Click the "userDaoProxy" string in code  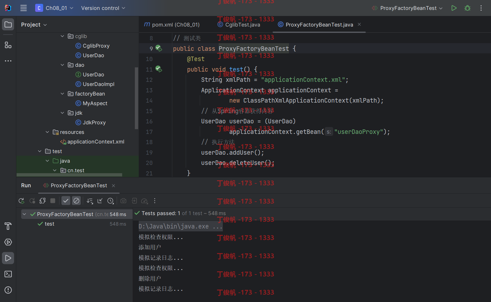[x=359, y=132]
